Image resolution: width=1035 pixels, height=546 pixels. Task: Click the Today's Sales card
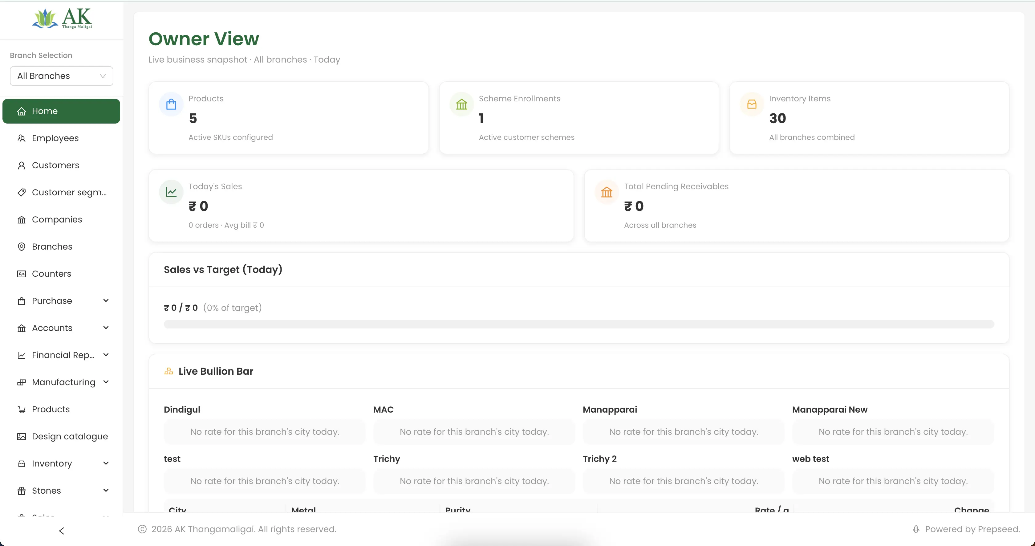click(361, 206)
